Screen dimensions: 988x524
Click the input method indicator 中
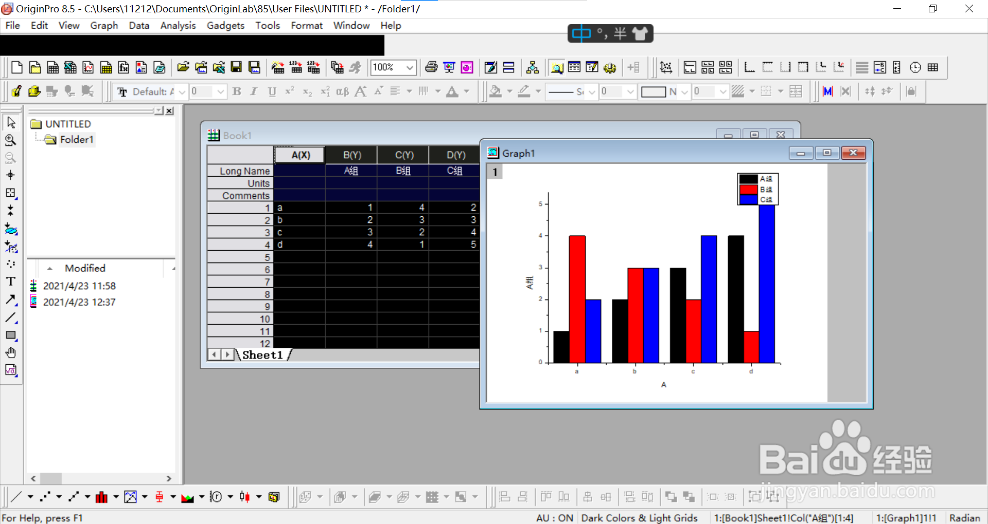pos(581,33)
